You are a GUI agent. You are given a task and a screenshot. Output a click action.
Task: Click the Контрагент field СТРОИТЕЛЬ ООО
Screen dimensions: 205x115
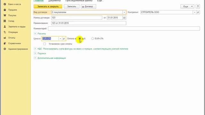(x=167, y=12)
